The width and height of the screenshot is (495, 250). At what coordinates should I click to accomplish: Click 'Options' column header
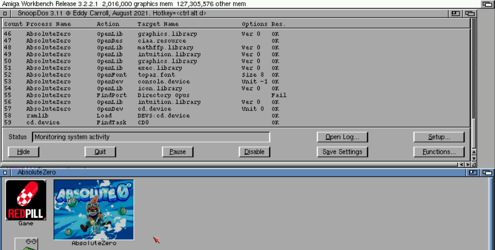point(255,24)
